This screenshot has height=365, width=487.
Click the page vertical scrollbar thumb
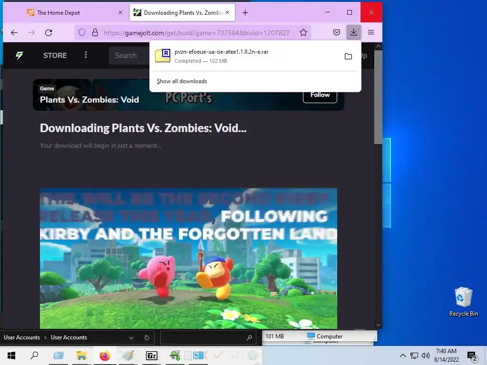378,97
